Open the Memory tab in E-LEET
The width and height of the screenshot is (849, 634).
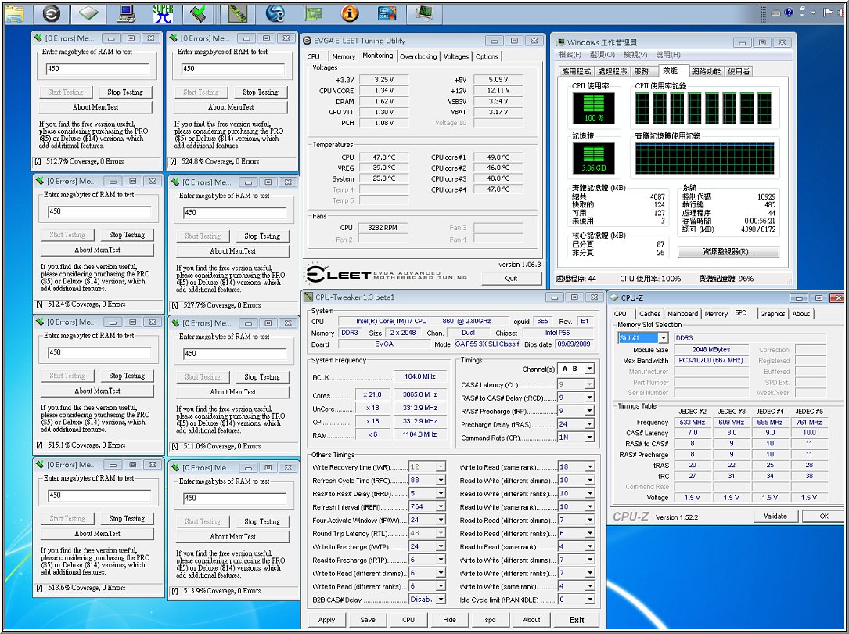[x=344, y=56]
